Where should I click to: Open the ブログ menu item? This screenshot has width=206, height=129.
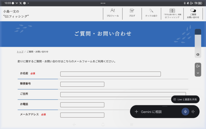pos(132,13)
